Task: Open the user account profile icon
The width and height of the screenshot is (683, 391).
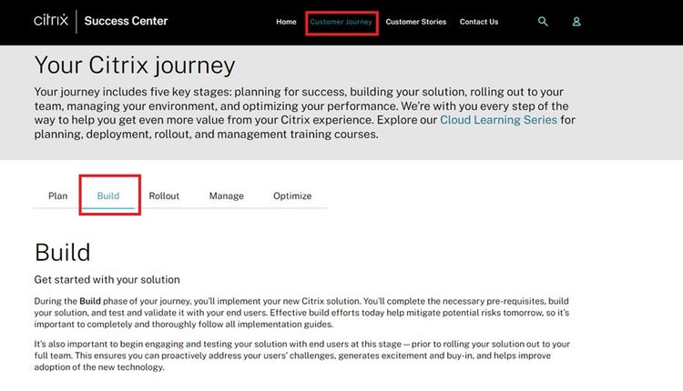Action: [x=576, y=21]
